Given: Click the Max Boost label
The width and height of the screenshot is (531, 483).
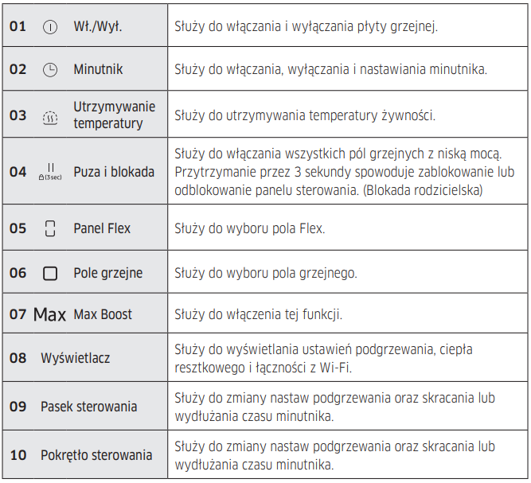Looking at the screenshot, I should [x=103, y=315].
